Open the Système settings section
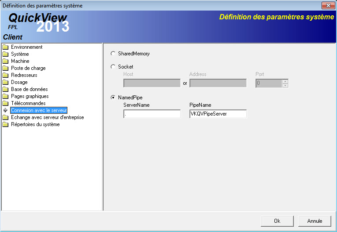Screen dimensions: 337x232 point(20,54)
